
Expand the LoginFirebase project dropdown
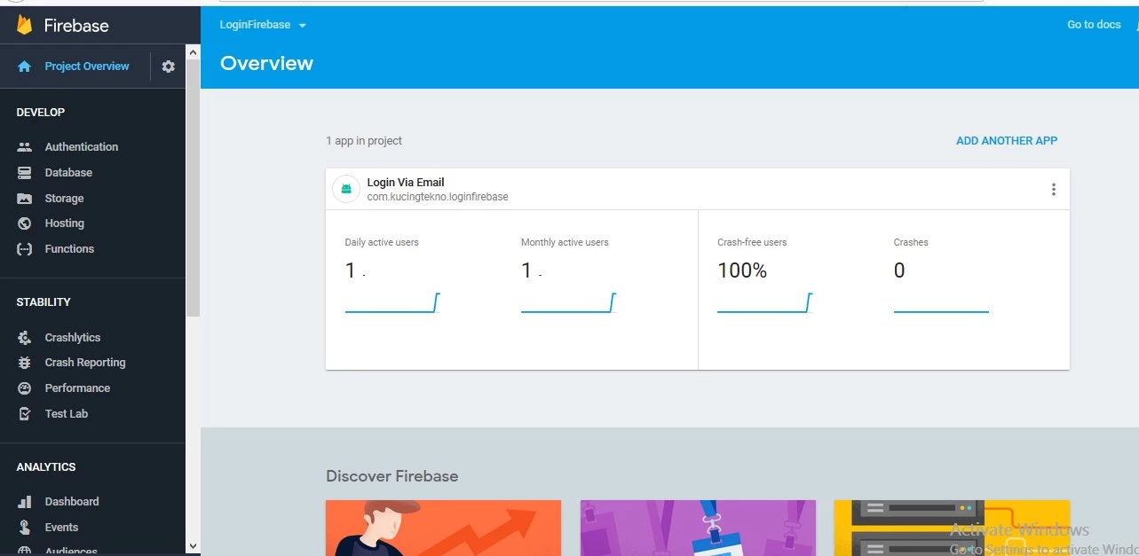263,25
